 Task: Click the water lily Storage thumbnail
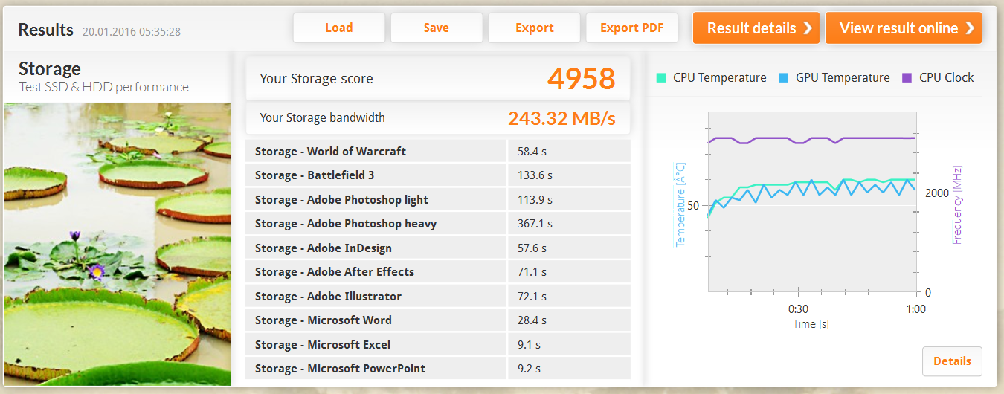pos(117,244)
